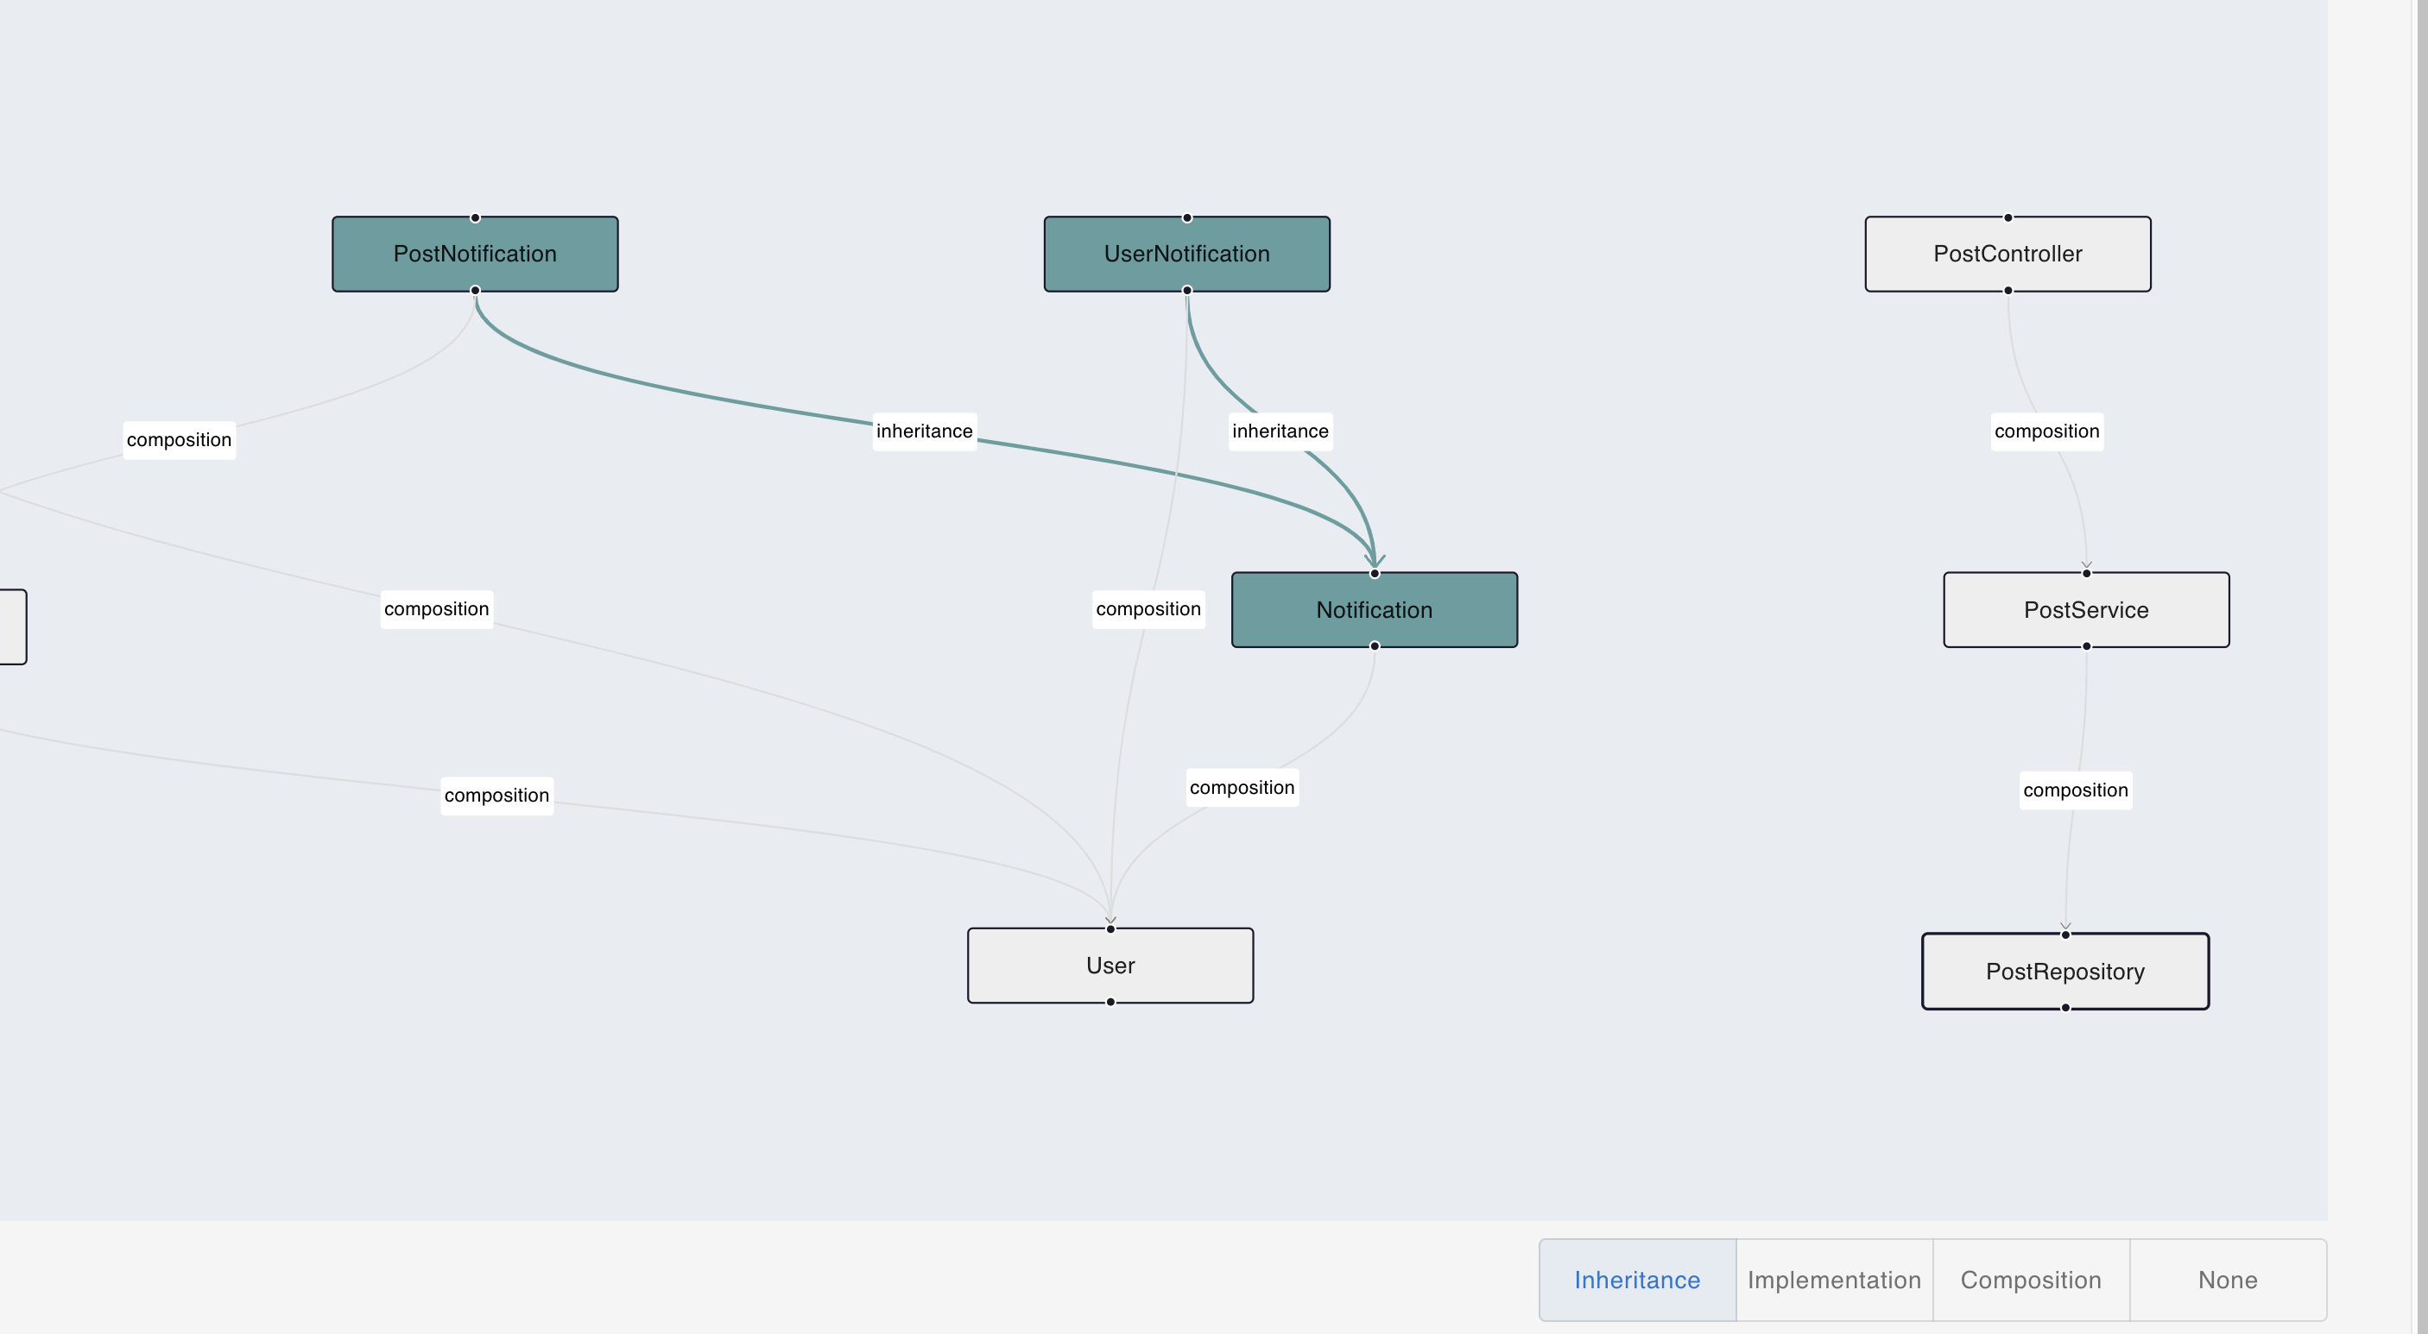The image size is (2428, 1334).
Task: Click top connector dot of Notification node
Action: pos(1375,574)
